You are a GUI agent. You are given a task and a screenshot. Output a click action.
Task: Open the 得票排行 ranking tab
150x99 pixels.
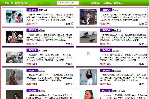click(96, 3)
